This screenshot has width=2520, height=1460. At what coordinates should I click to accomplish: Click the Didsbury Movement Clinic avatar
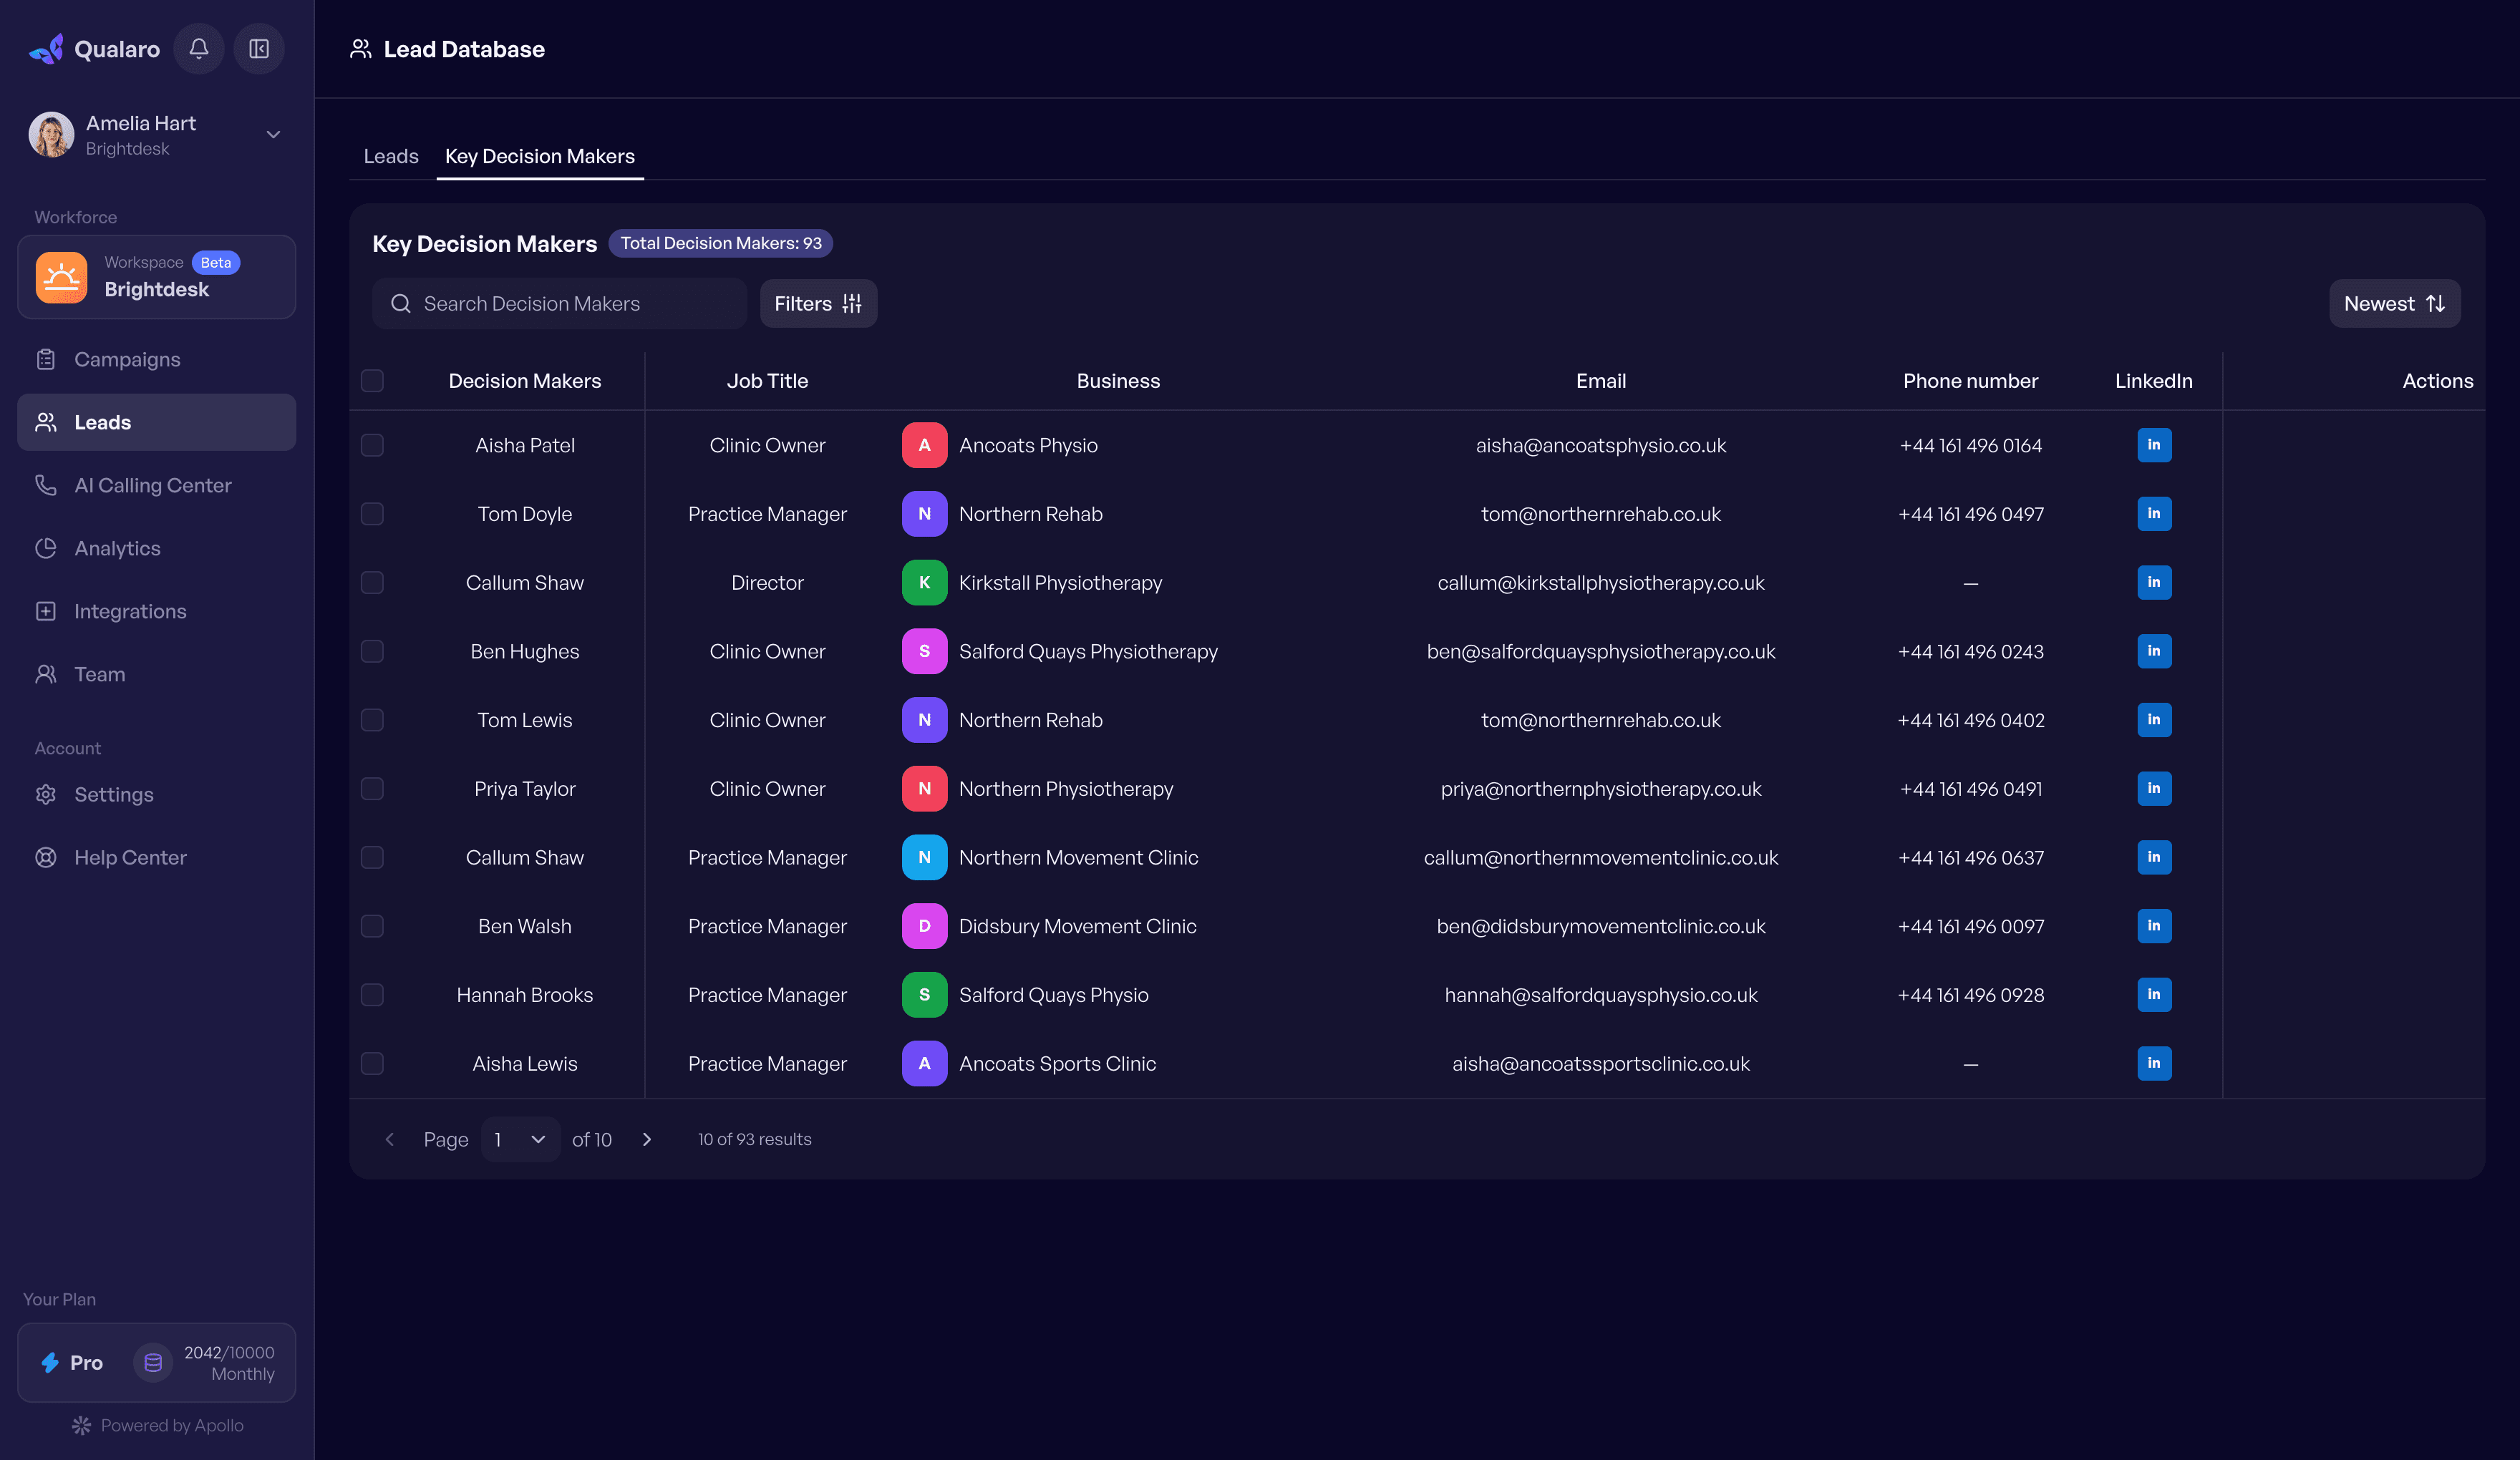pos(924,926)
